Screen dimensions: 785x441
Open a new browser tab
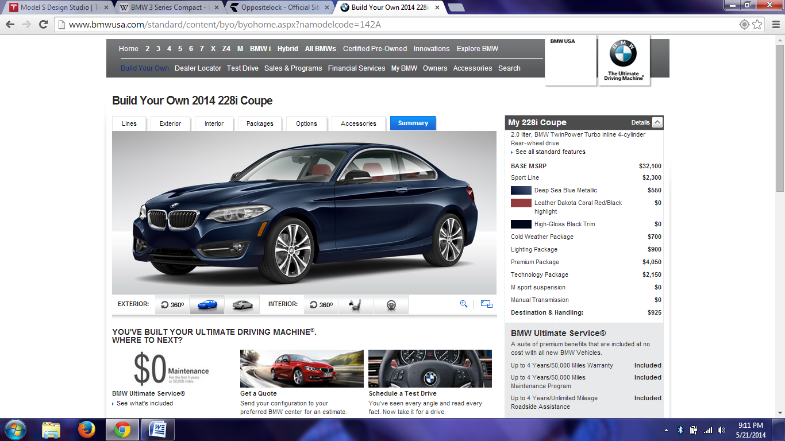point(456,7)
